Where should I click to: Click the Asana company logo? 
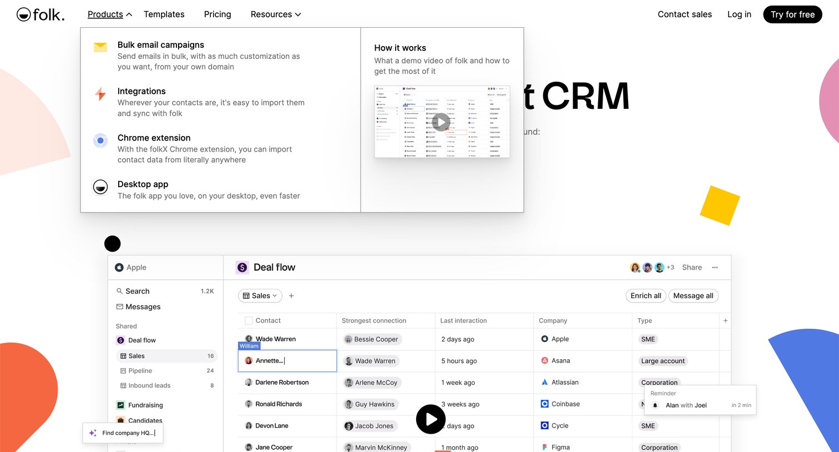coord(545,361)
